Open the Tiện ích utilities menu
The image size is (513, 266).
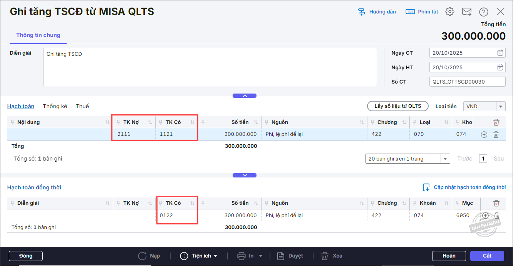pos(199,256)
